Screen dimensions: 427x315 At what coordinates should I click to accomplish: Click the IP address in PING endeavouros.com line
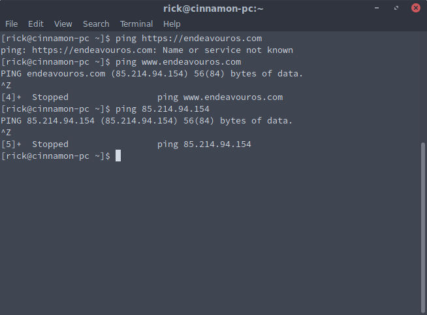click(x=150, y=74)
